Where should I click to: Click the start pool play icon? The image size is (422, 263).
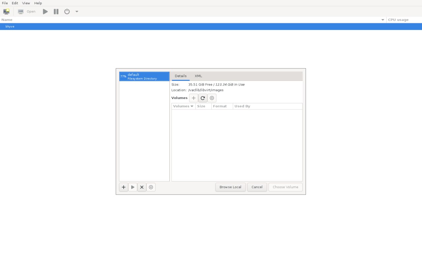tap(133, 187)
